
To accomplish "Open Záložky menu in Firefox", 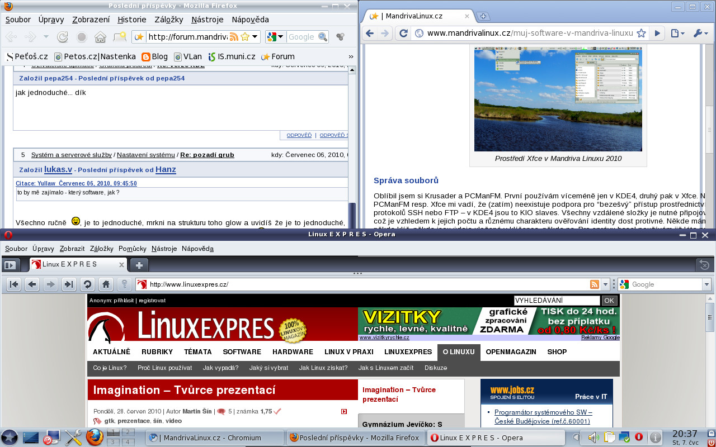I will pyautogui.click(x=168, y=20).
